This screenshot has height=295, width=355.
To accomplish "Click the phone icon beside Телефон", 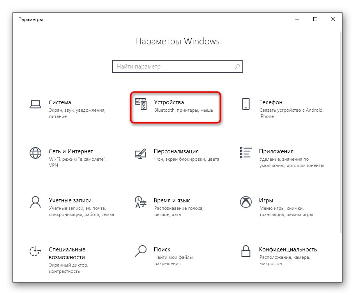I will [x=245, y=104].
